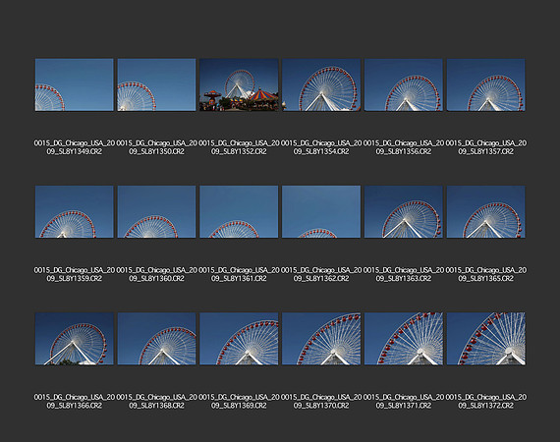Select the thumbnail for image 5L8Y1359.CR2

75,212
